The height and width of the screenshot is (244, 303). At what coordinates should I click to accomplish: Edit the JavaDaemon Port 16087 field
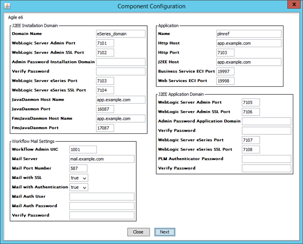point(105,109)
